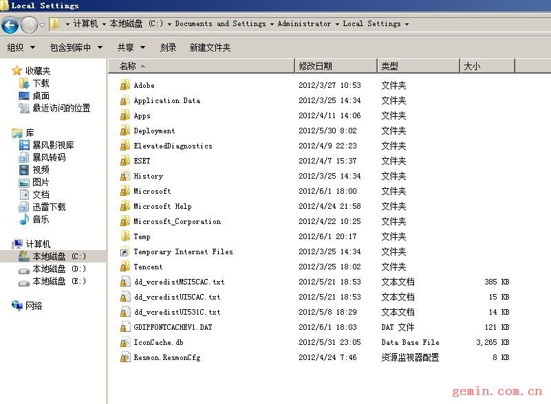
Task: Select 本地磁盘 (D:) in the sidebar
Action: tap(53, 269)
